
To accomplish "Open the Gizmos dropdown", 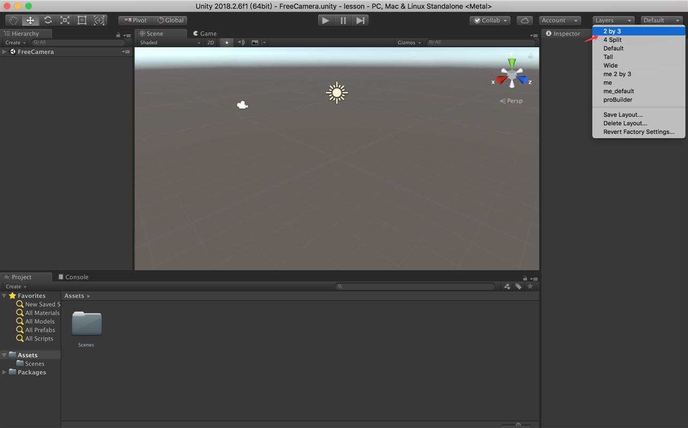I will point(409,42).
